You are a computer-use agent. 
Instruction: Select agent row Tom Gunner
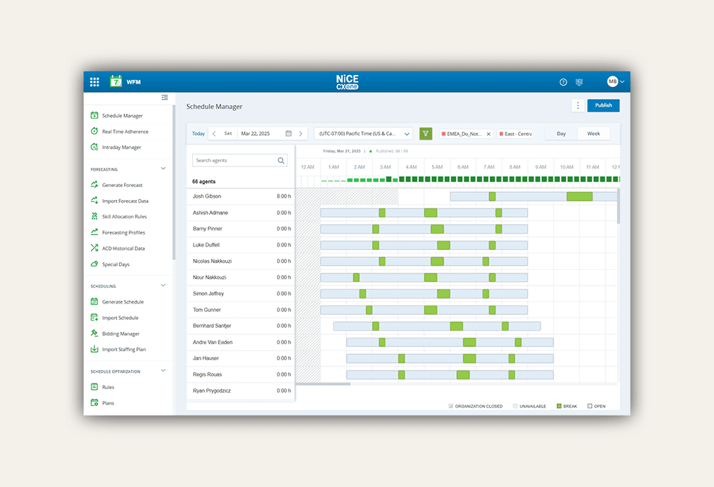tap(241, 310)
